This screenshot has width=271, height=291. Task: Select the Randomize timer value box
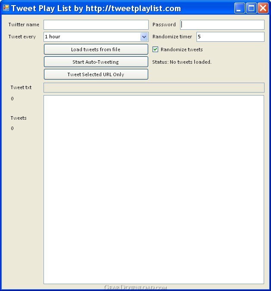coord(230,37)
